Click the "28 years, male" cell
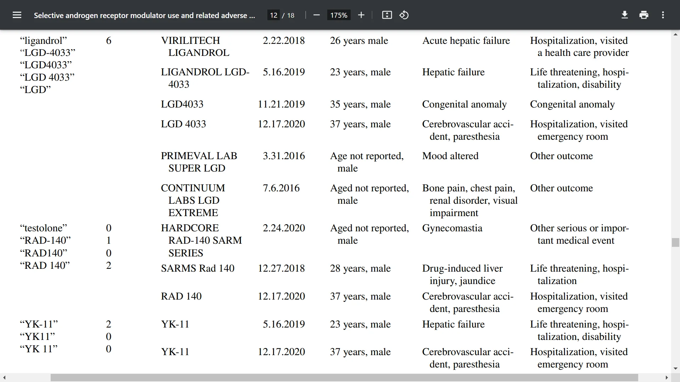Image resolution: width=680 pixels, height=382 pixels. 360,268
